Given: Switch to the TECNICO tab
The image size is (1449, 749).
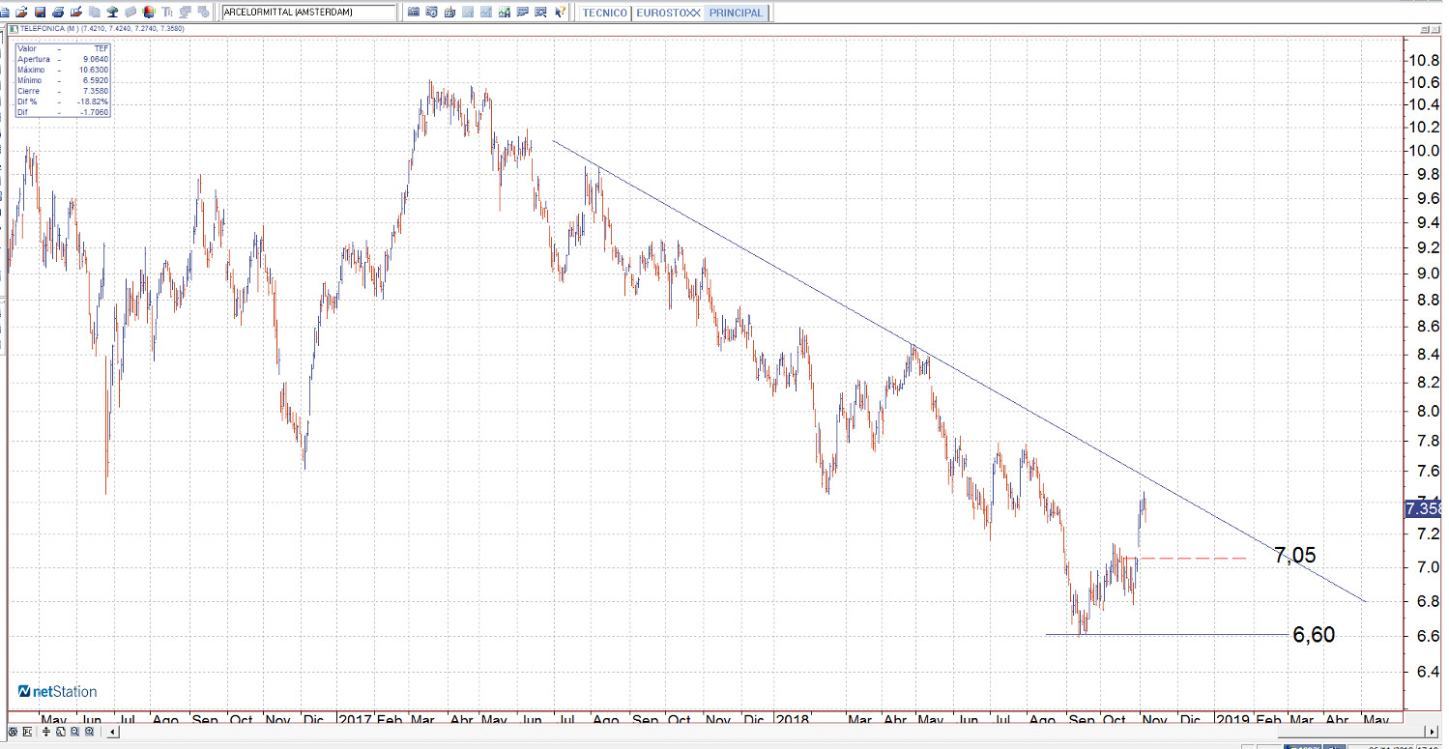Looking at the screenshot, I should coord(605,14).
